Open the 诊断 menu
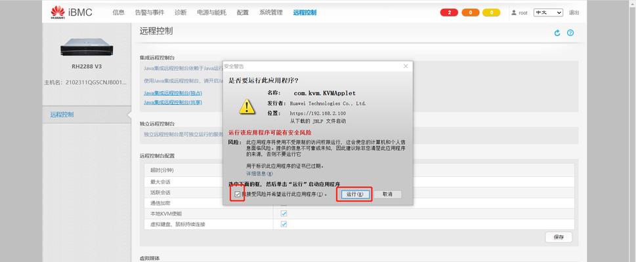Screen dimensions: 636x262 pos(180,12)
